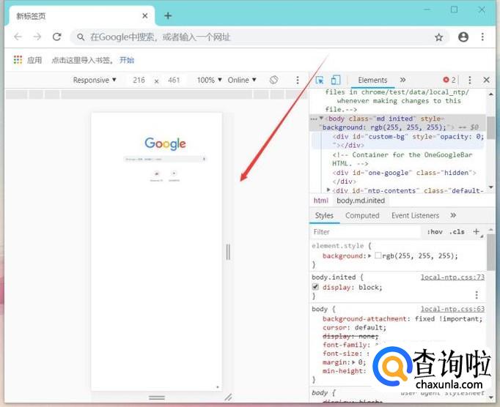Edit the viewport width field 216

(139, 80)
